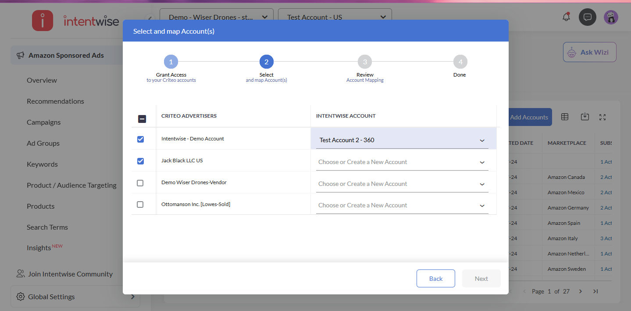Check the Demo Wiser Drones-Vendor checkbox
631x311 pixels.
[x=140, y=183]
